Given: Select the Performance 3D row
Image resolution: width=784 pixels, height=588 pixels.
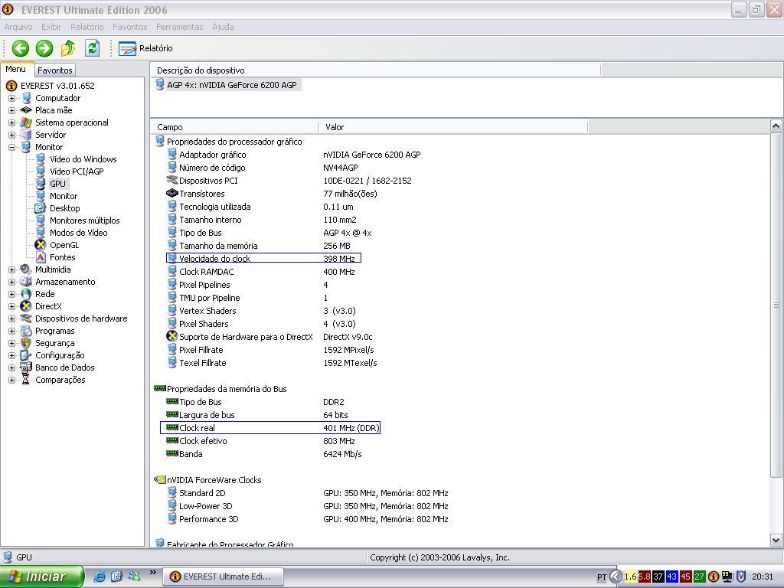Looking at the screenshot, I should 308,519.
